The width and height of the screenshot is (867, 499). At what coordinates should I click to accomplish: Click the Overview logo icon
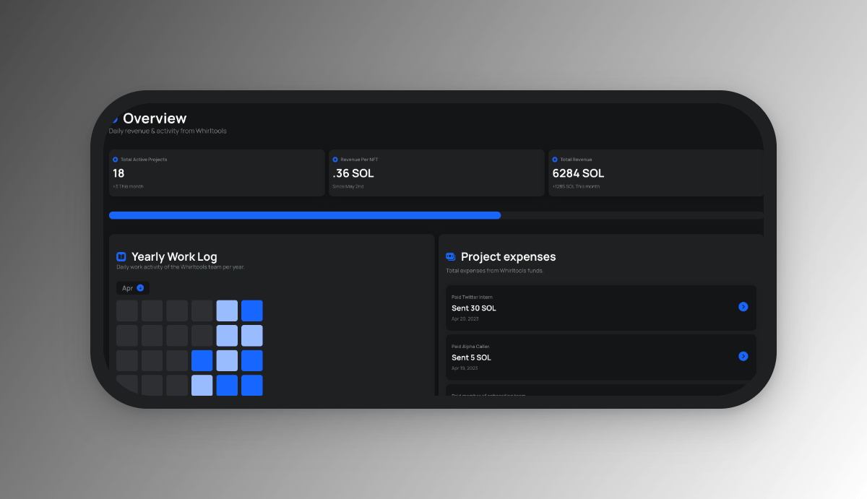[113, 119]
